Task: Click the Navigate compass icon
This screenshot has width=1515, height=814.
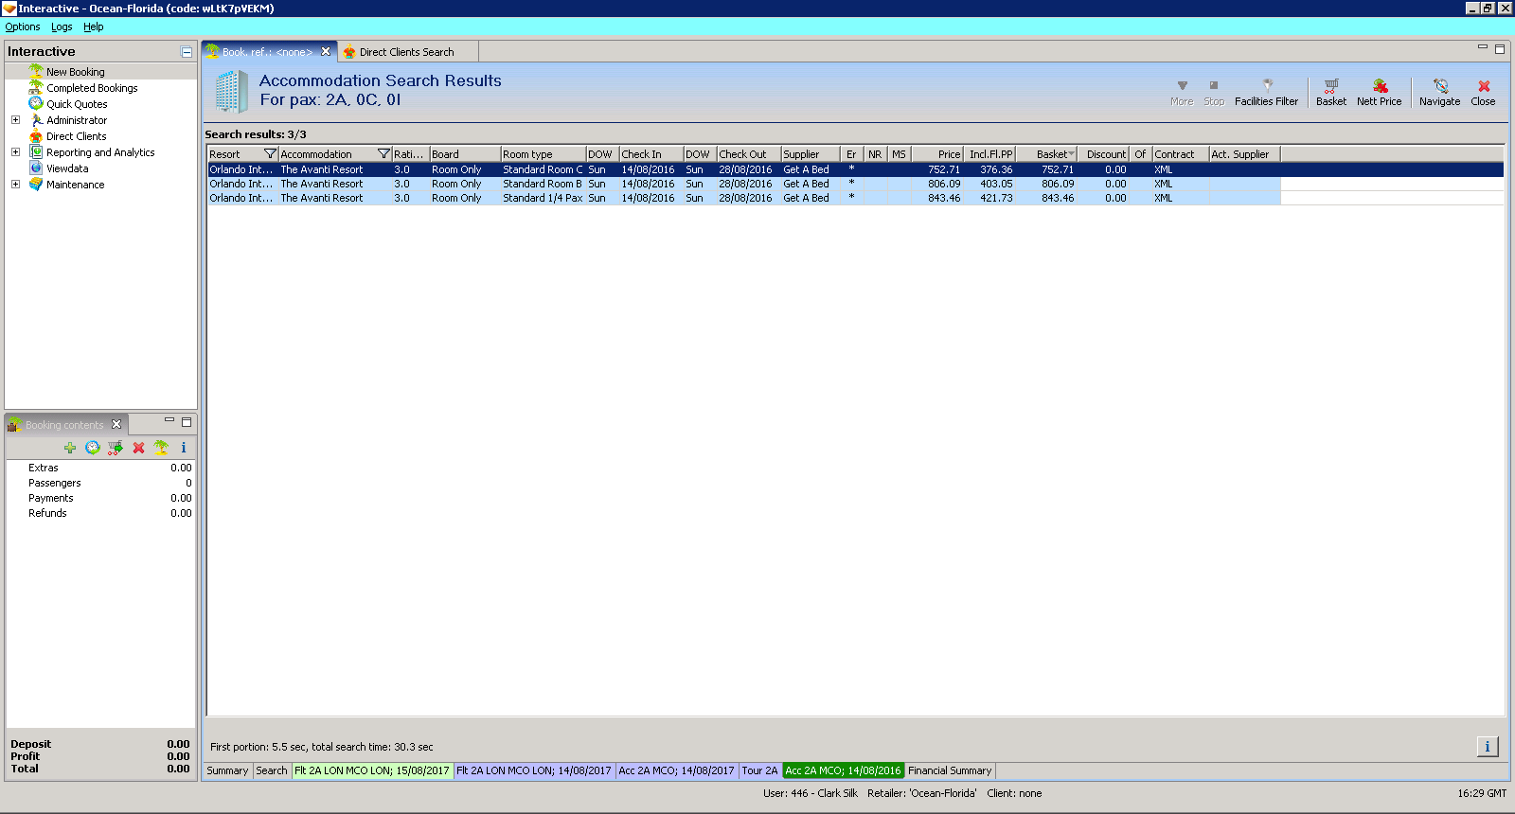Action: [1440, 85]
